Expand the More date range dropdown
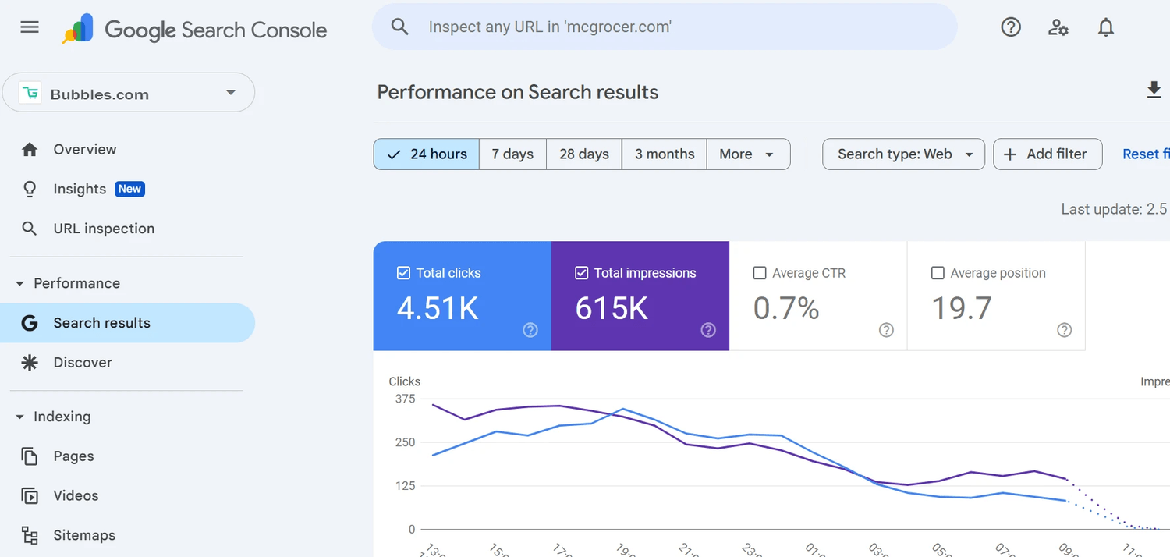 tap(747, 154)
